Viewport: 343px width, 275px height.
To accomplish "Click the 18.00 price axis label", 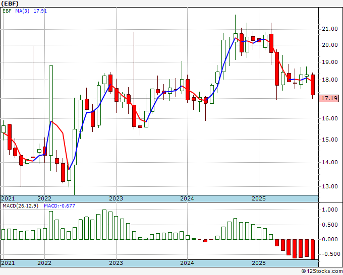I will click(330, 80).
